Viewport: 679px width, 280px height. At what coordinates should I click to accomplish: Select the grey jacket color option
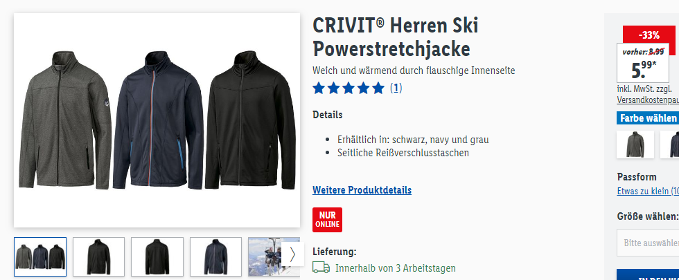(635, 144)
